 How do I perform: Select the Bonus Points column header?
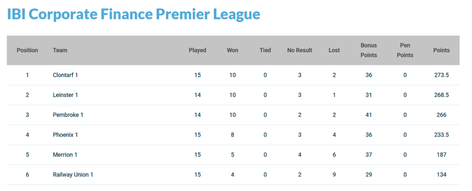click(x=369, y=50)
